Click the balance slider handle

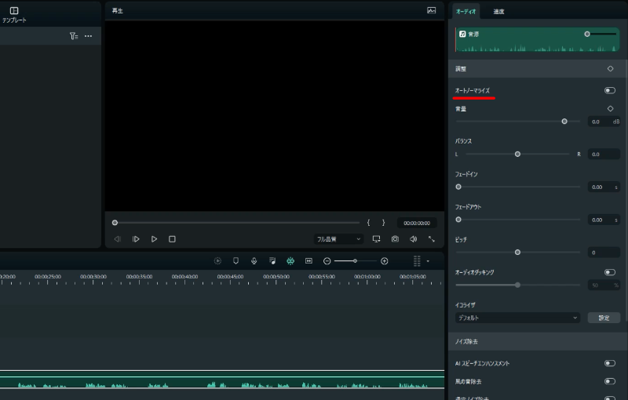pos(517,154)
